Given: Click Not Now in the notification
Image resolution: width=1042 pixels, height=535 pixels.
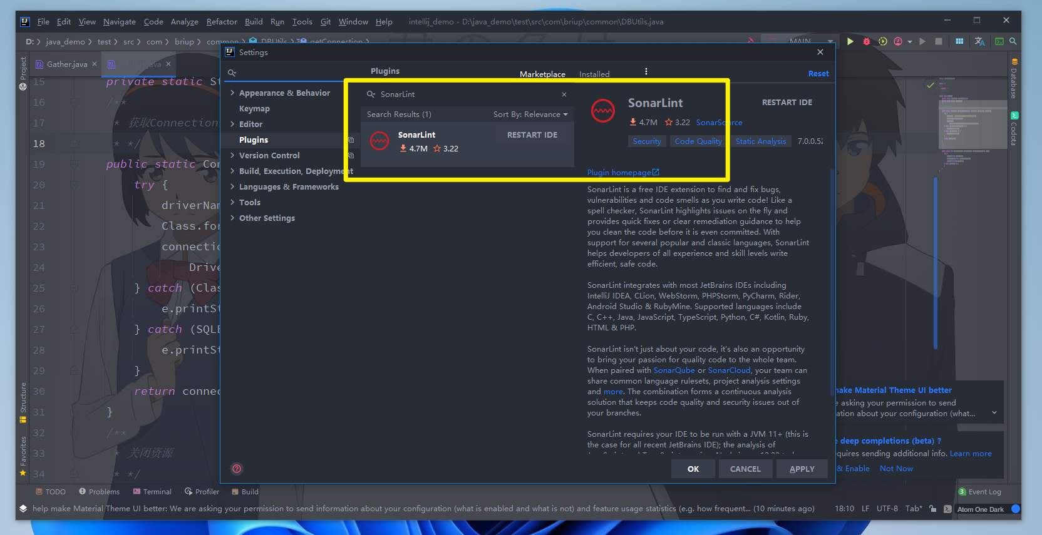Looking at the screenshot, I should coord(896,469).
